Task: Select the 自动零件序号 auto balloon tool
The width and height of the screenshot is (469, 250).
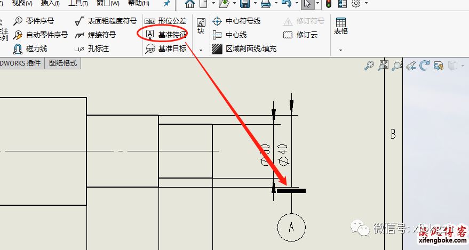Action: click(41, 35)
